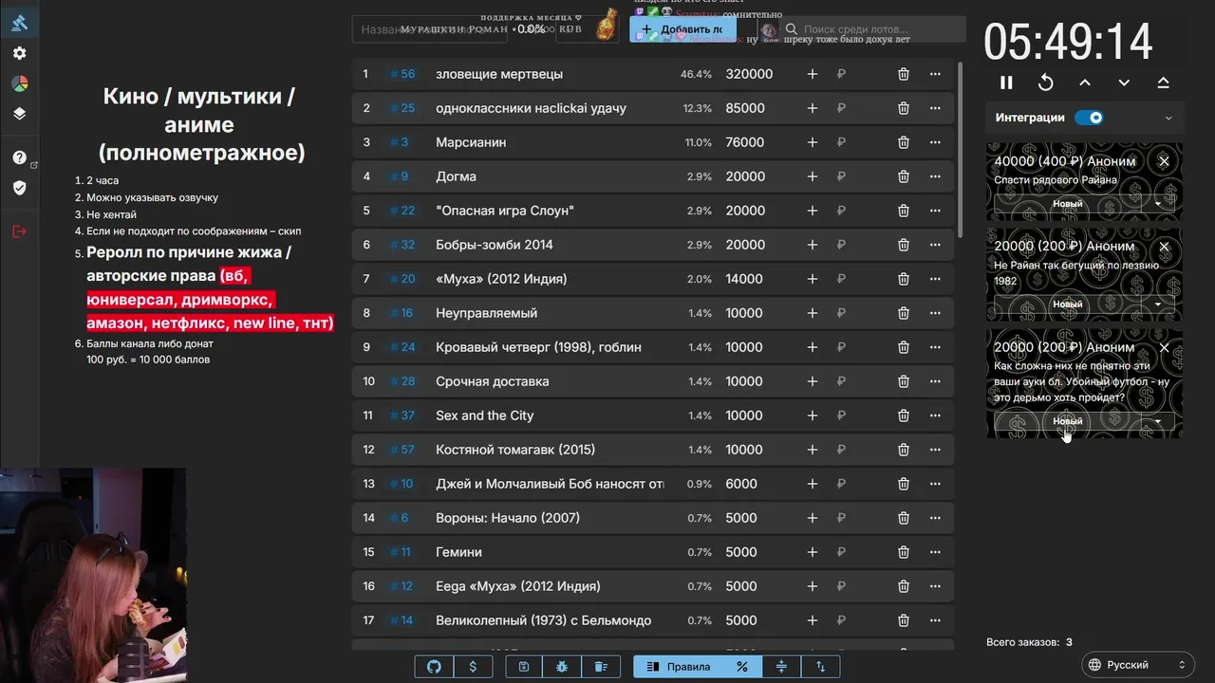Click the lot Джей и Молчаливый Боб
1215x683 pixels.
(x=550, y=484)
